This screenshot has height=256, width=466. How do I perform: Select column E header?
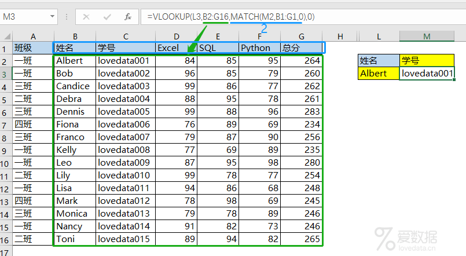point(218,36)
